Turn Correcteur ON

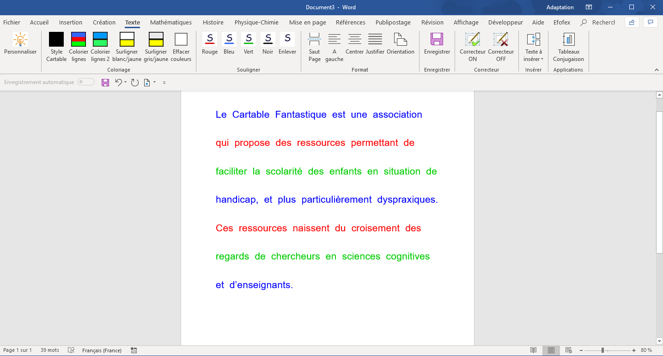(x=473, y=39)
